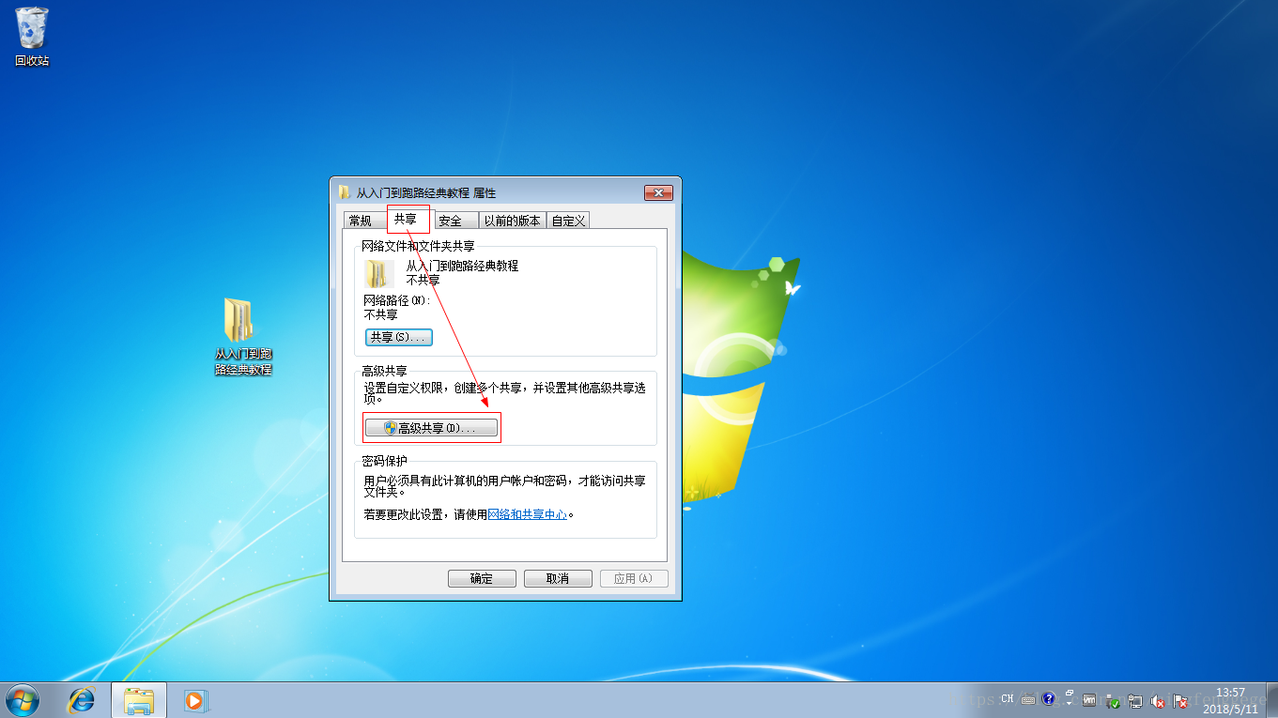
Task: Click the CH input language indicator
Action: tap(1008, 698)
